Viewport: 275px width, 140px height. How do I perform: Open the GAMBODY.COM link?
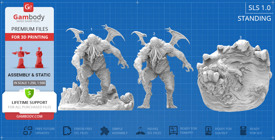point(29,116)
